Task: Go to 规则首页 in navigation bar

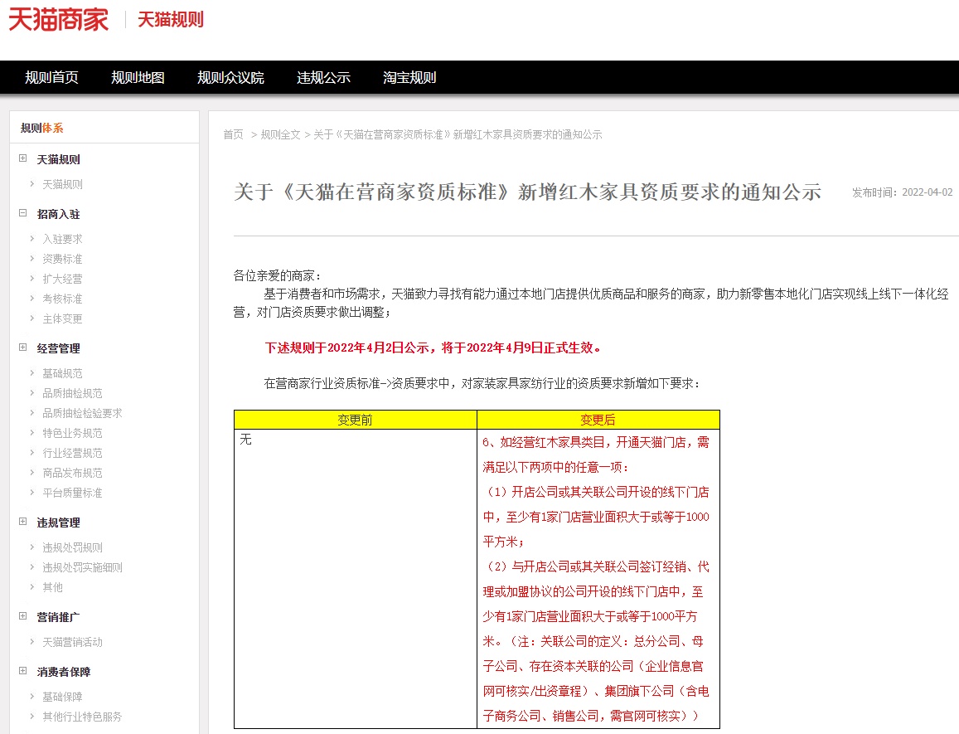Action: pyautogui.click(x=51, y=78)
